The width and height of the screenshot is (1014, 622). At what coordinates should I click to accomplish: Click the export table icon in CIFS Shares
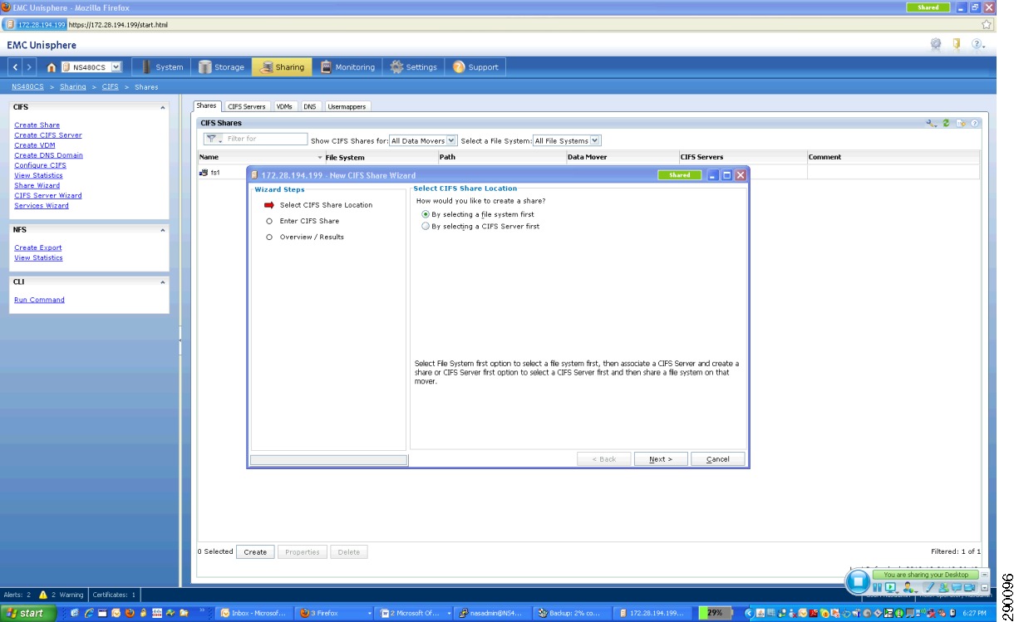(x=961, y=124)
